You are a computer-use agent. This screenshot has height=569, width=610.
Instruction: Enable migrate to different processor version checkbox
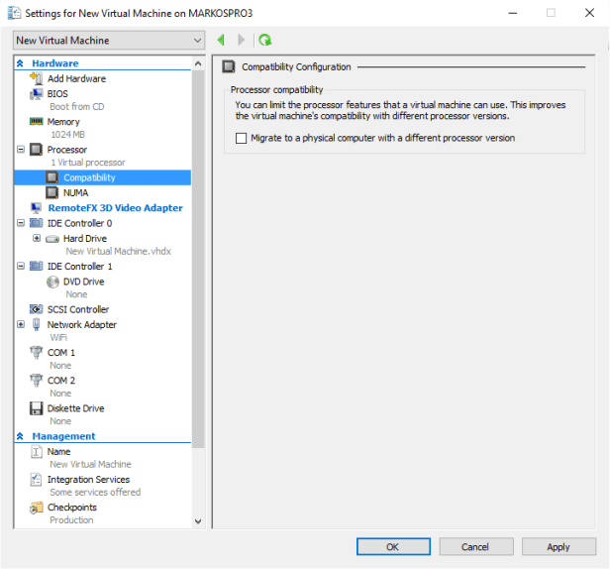click(x=241, y=139)
